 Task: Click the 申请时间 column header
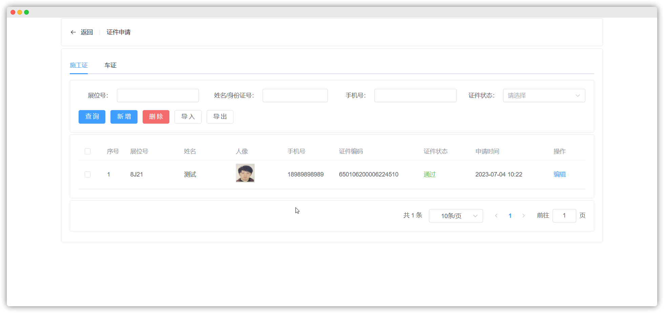click(x=487, y=151)
